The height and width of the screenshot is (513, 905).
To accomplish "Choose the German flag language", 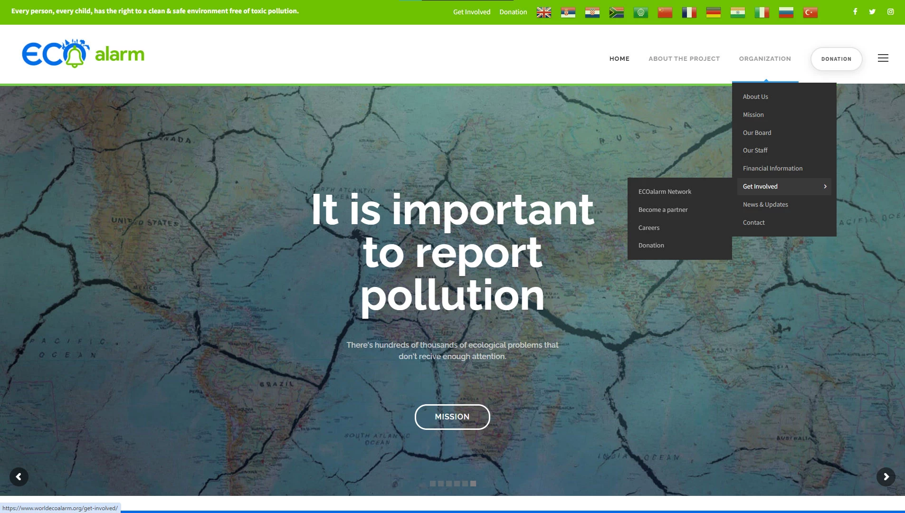I will [x=713, y=12].
